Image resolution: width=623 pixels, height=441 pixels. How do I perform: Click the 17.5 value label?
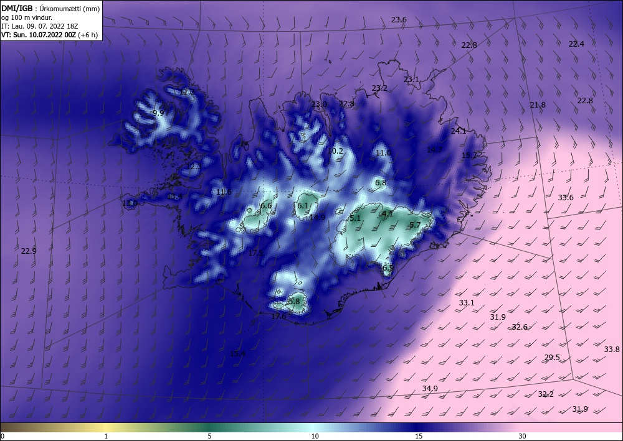[256, 253]
